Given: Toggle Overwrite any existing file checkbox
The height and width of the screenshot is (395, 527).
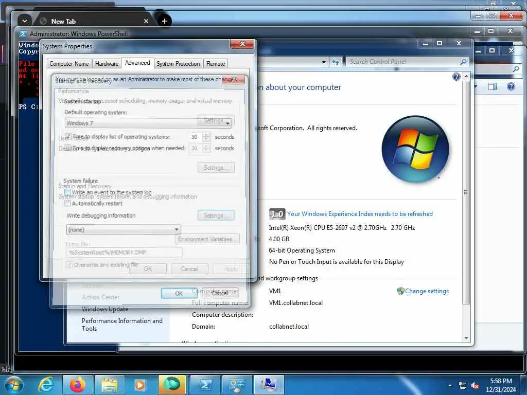Looking at the screenshot, I should (x=69, y=265).
